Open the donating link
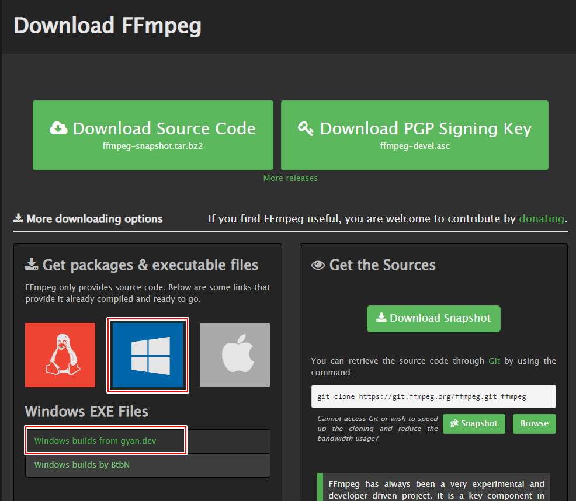 click(542, 219)
